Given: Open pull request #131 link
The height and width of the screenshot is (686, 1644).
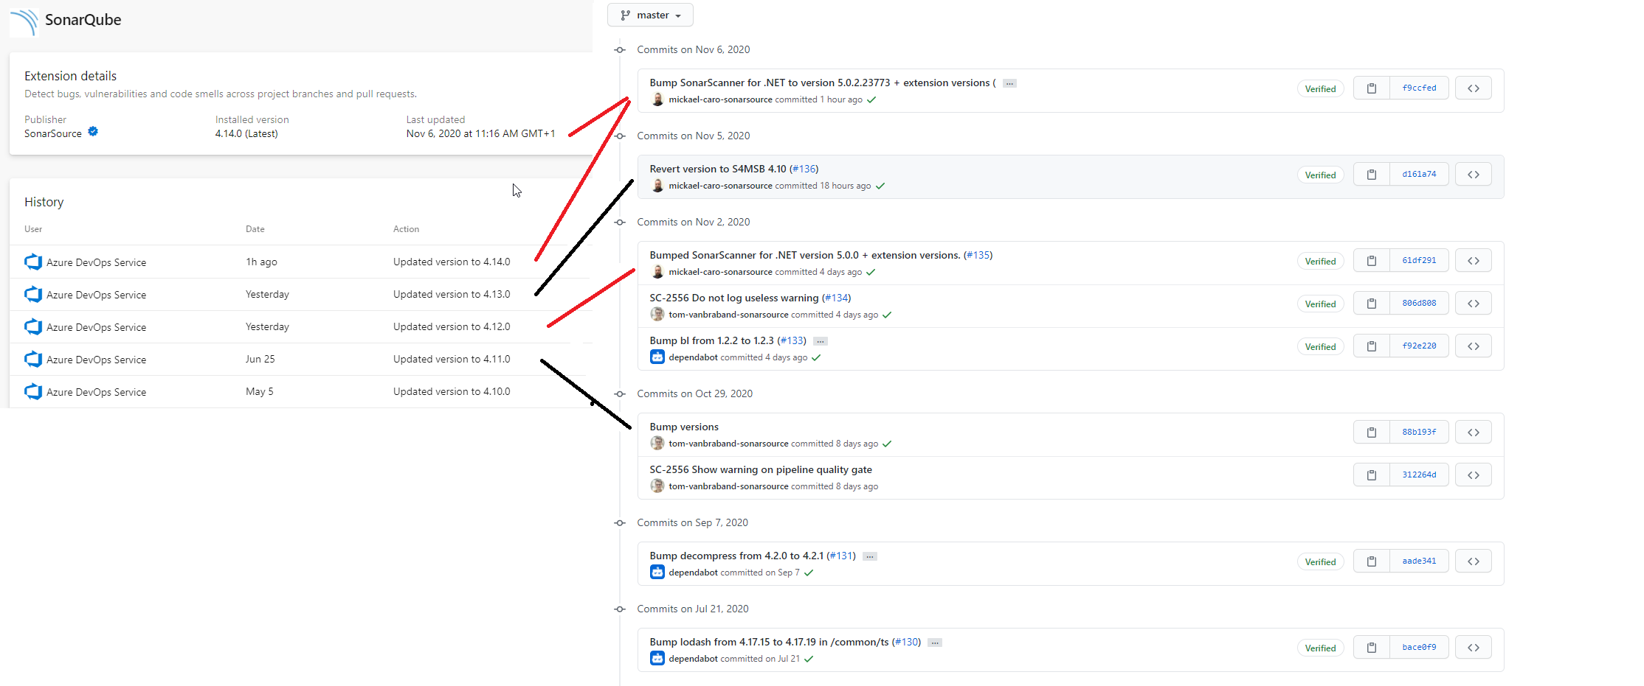Looking at the screenshot, I should pos(841,556).
